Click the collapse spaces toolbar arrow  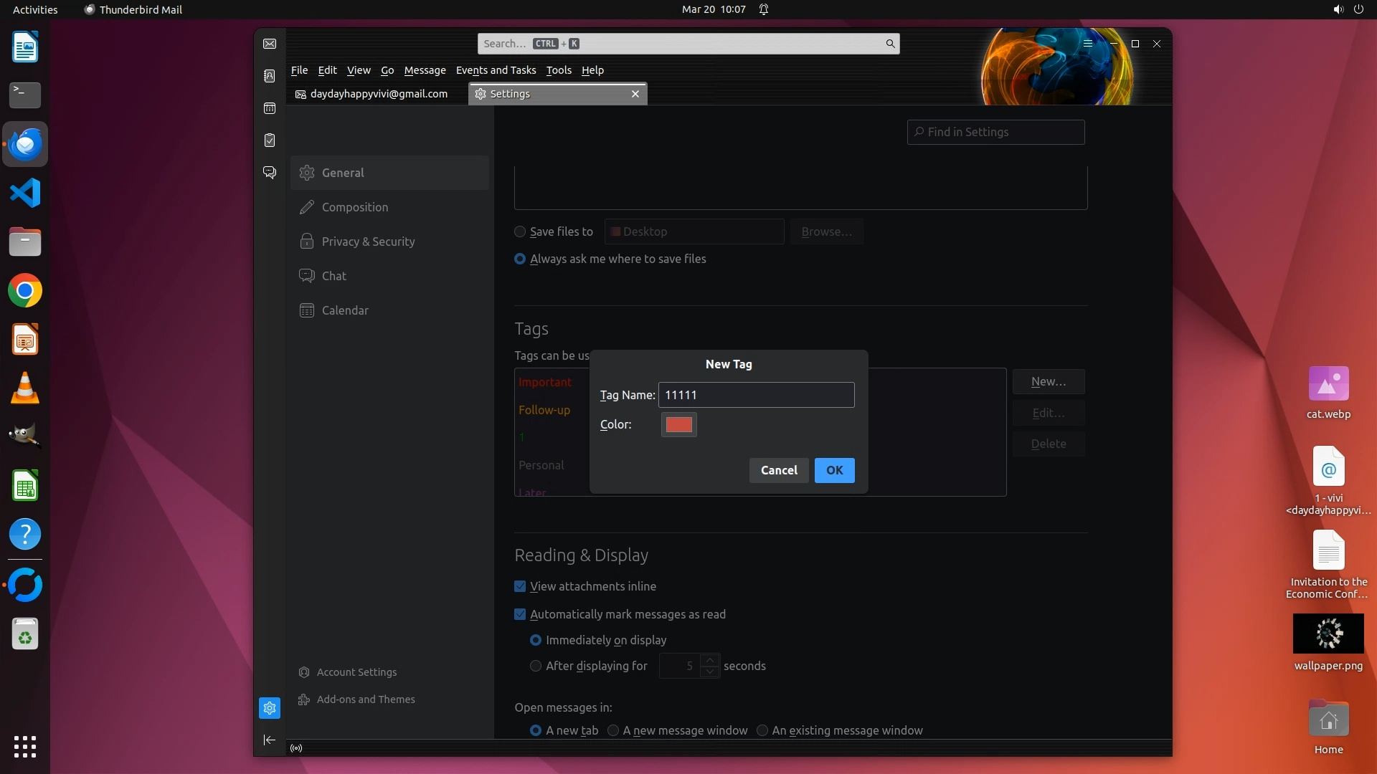270,740
